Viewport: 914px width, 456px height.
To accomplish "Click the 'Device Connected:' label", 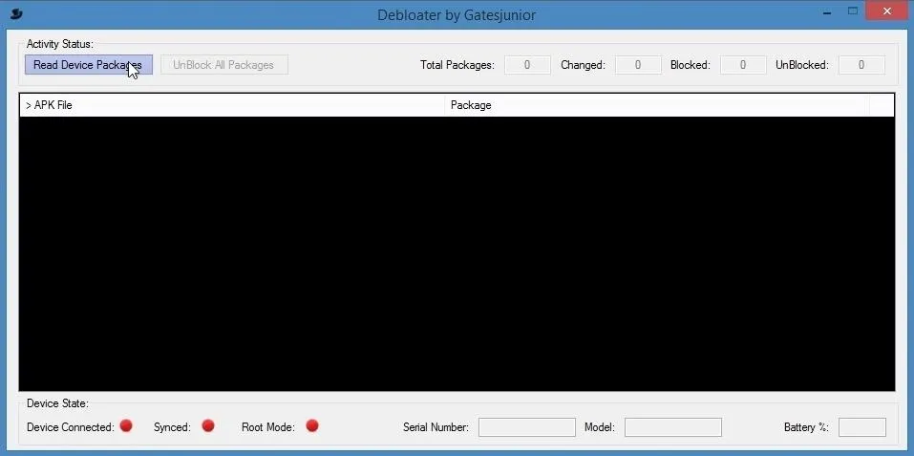I will click(x=71, y=427).
